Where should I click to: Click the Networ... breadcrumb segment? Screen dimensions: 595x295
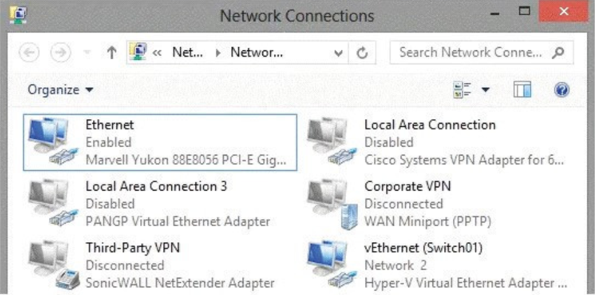[x=257, y=52]
